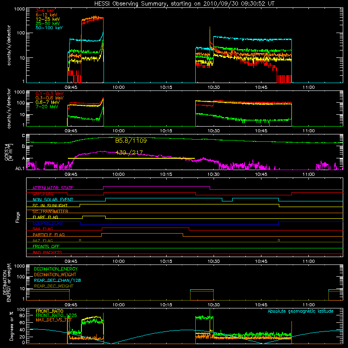
Task: Click the 7-20 MeV legend entry
Action: tap(47, 107)
